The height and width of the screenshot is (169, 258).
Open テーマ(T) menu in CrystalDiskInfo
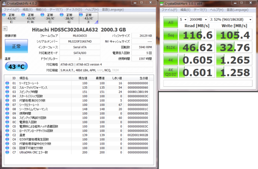click(x=56, y=9)
